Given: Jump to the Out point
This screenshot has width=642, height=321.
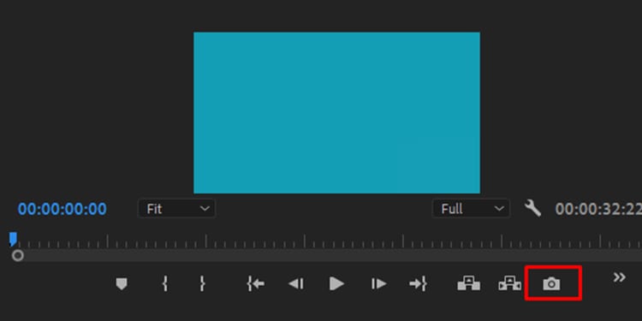Looking at the screenshot, I should click(x=418, y=283).
